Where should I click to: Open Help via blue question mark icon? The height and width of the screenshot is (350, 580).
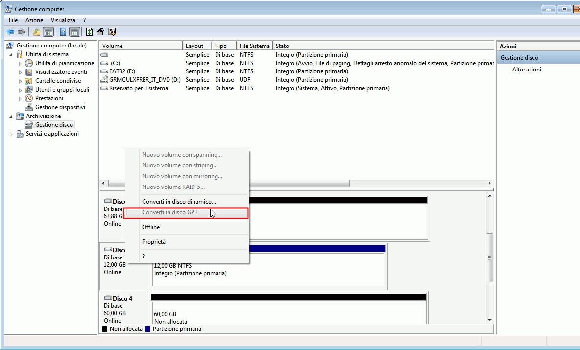tap(63, 32)
